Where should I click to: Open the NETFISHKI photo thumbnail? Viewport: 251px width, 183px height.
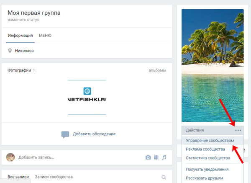click(87, 97)
